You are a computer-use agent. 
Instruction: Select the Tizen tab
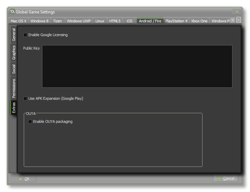[58, 21]
